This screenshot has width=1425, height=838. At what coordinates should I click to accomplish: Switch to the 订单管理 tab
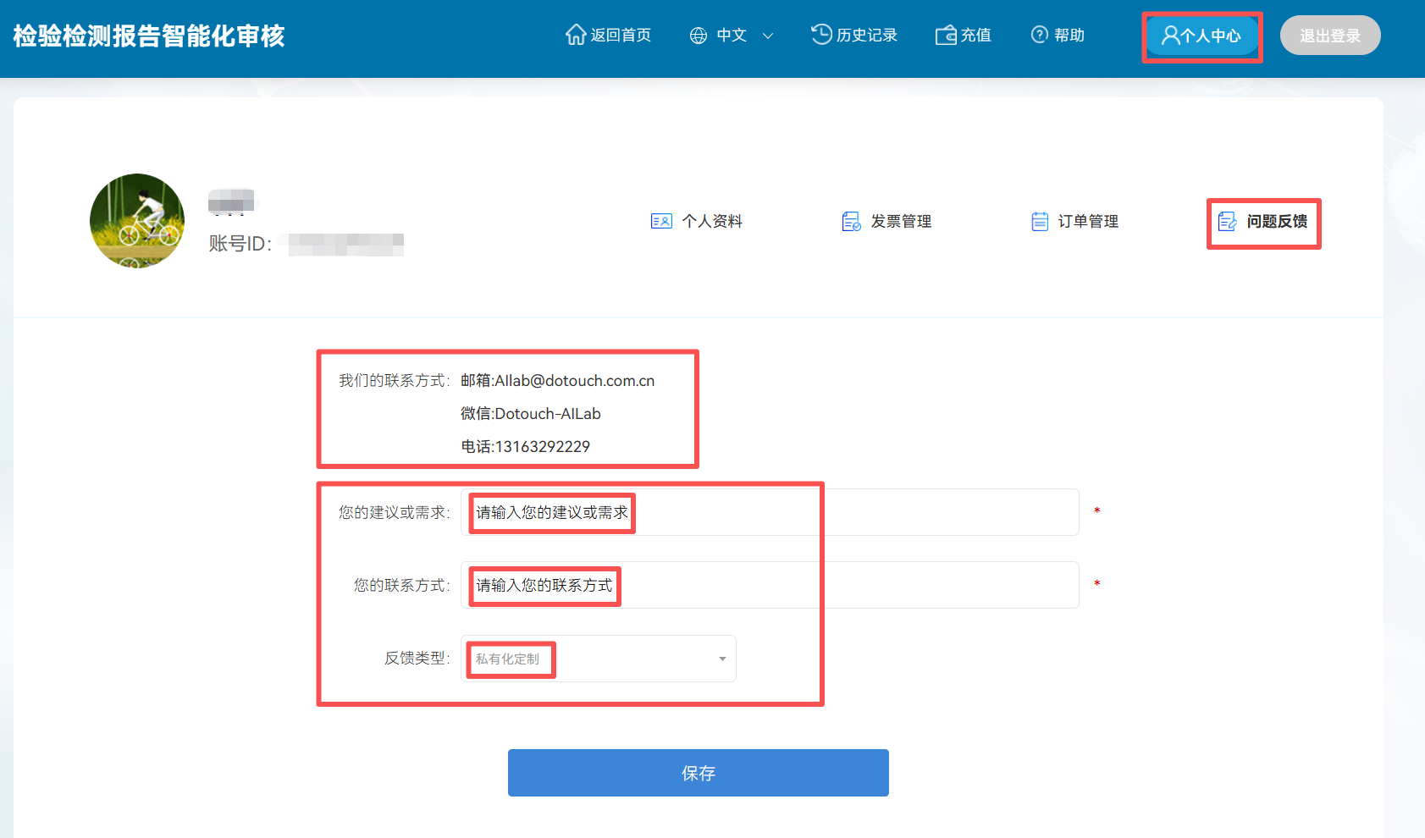tap(1087, 222)
